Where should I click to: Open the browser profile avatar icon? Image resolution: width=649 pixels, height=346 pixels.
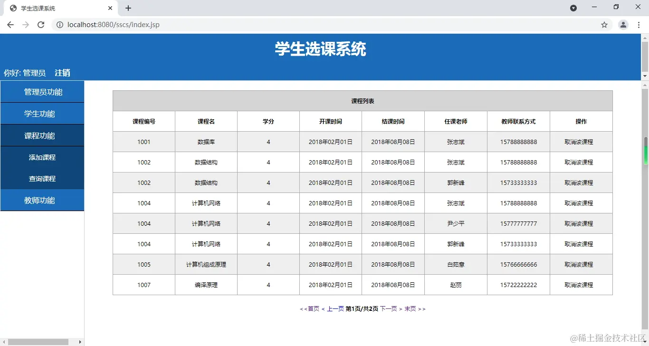pyautogui.click(x=623, y=24)
